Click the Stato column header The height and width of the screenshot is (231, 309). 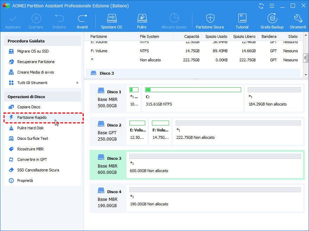click(x=292, y=36)
